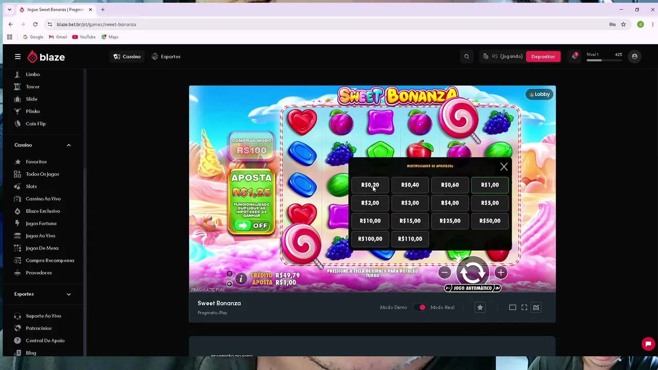The image size is (658, 370).
Task: Open the Gmail bookmark
Action: coord(58,37)
